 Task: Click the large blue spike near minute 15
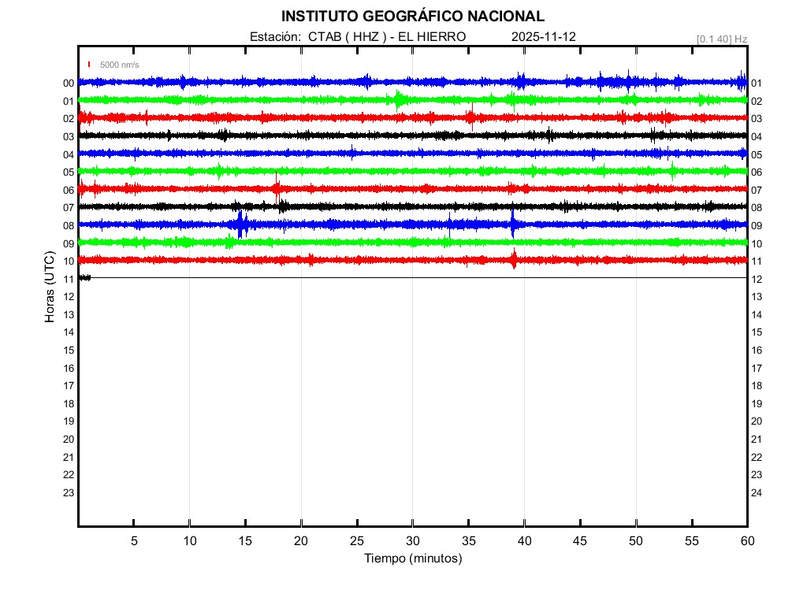(x=241, y=225)
